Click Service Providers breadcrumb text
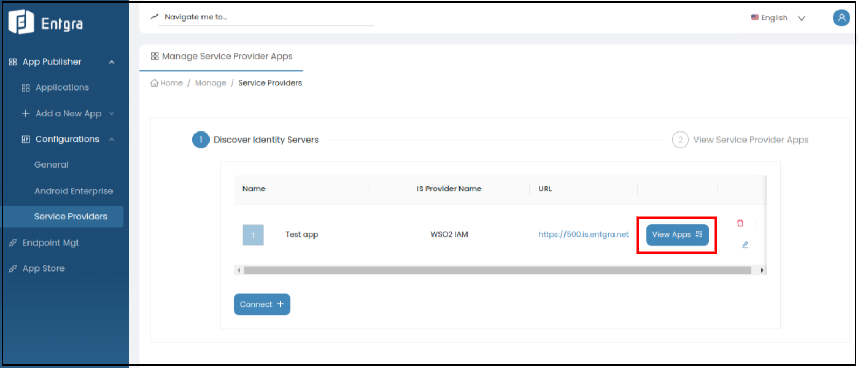Viewport: 858px width, 368px height. (270, 83)
